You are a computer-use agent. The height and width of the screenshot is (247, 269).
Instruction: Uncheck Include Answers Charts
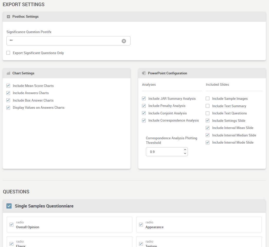tap(8, 93)
